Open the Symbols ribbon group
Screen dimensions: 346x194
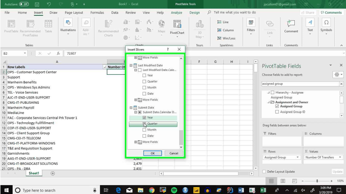tap(326, 26)
